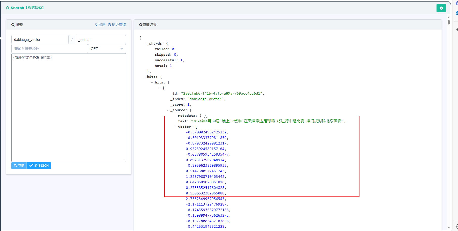Screen dimensions: 458x231
Task: Click the "failed" key in _shards
Action: (x=161, y=49)
